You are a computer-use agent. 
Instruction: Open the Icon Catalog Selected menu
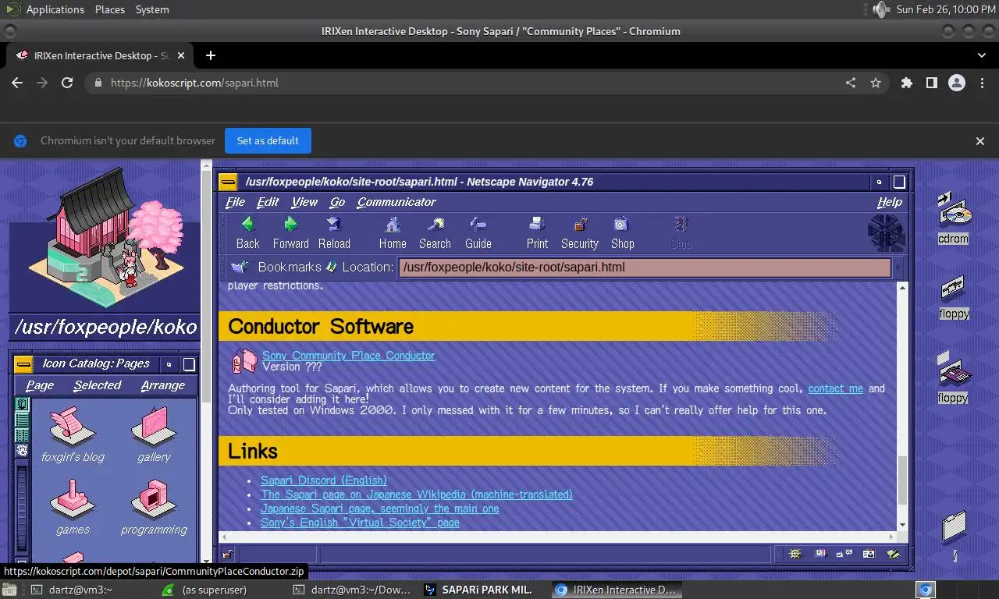[98, 385]
